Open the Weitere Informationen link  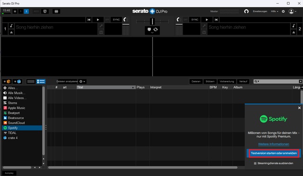click(274, 144)
